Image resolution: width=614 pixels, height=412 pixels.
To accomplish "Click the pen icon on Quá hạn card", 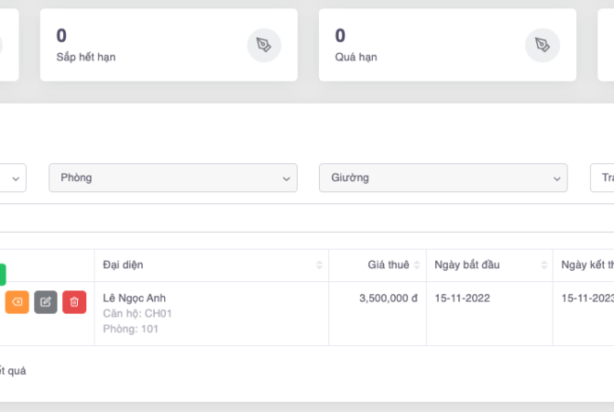I will (x=543, y=45).
